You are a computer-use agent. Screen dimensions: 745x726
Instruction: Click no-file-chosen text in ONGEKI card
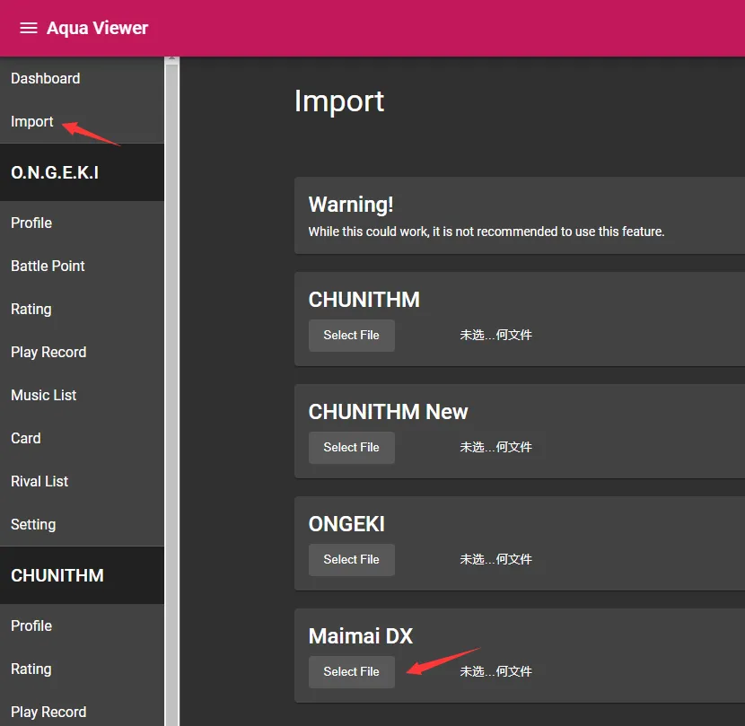[495, 560]
